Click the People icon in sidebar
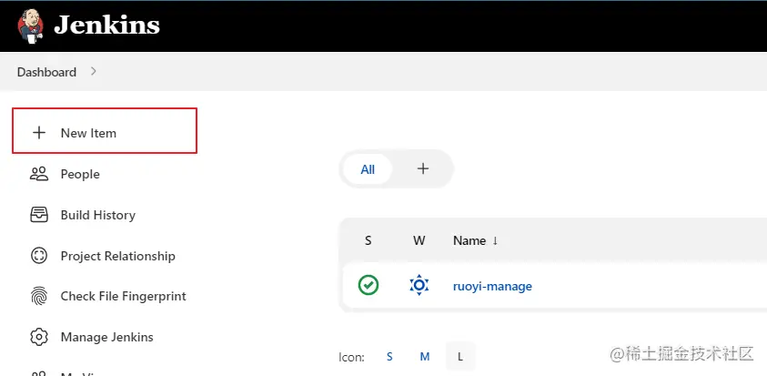Image resolution: width=767 pixels, height=376 pixels. coord(38,174)
